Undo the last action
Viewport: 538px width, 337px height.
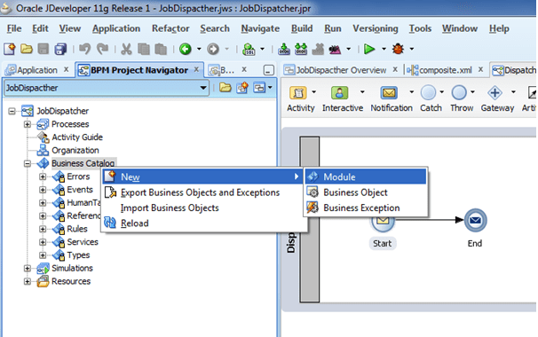click(x=84, y=49)
